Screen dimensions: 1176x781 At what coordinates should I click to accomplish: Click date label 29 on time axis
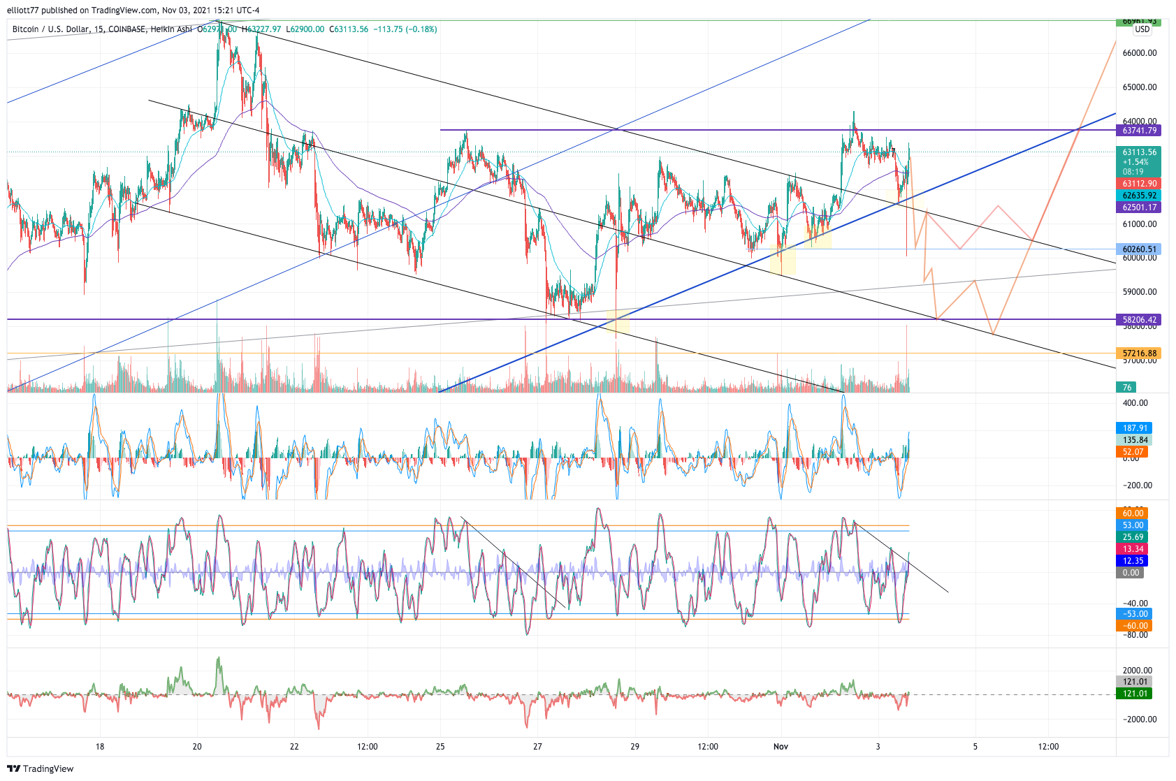coord(634,747)
